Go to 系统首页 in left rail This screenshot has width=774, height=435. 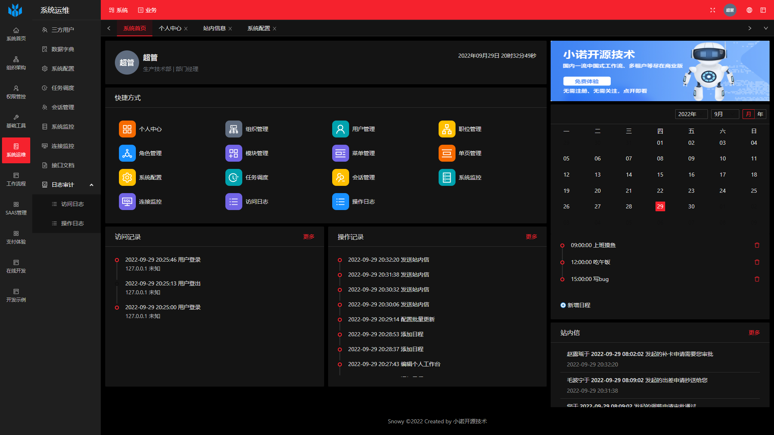tap(16, 34)
